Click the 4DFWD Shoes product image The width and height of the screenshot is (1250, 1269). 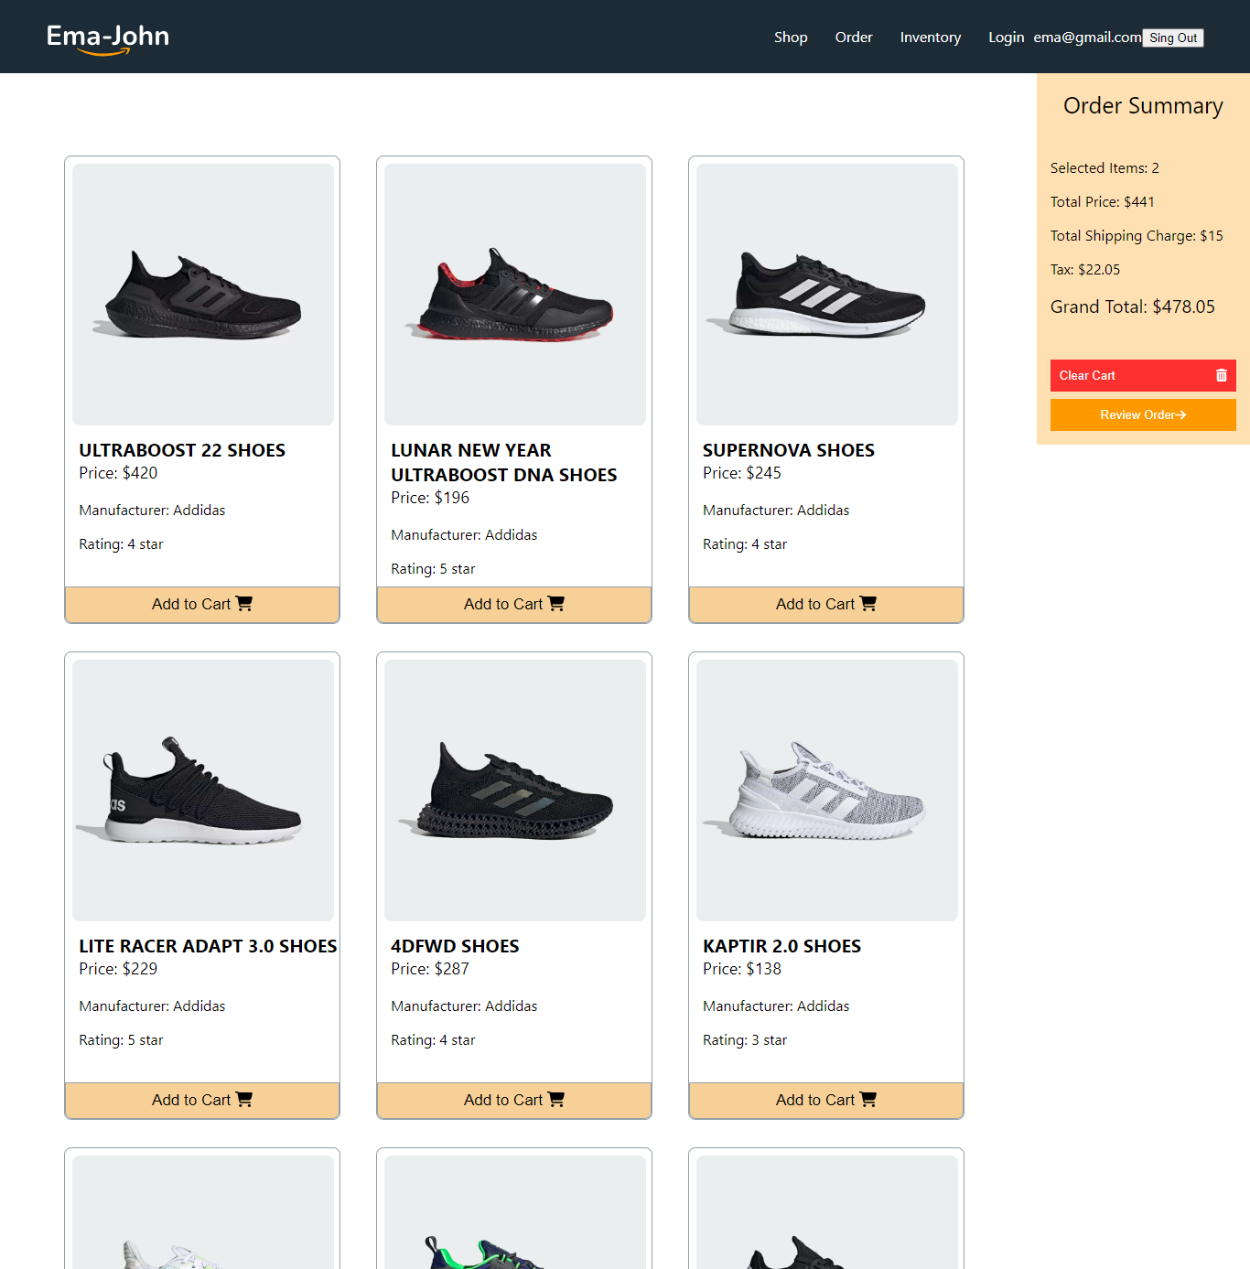(515, 790)
